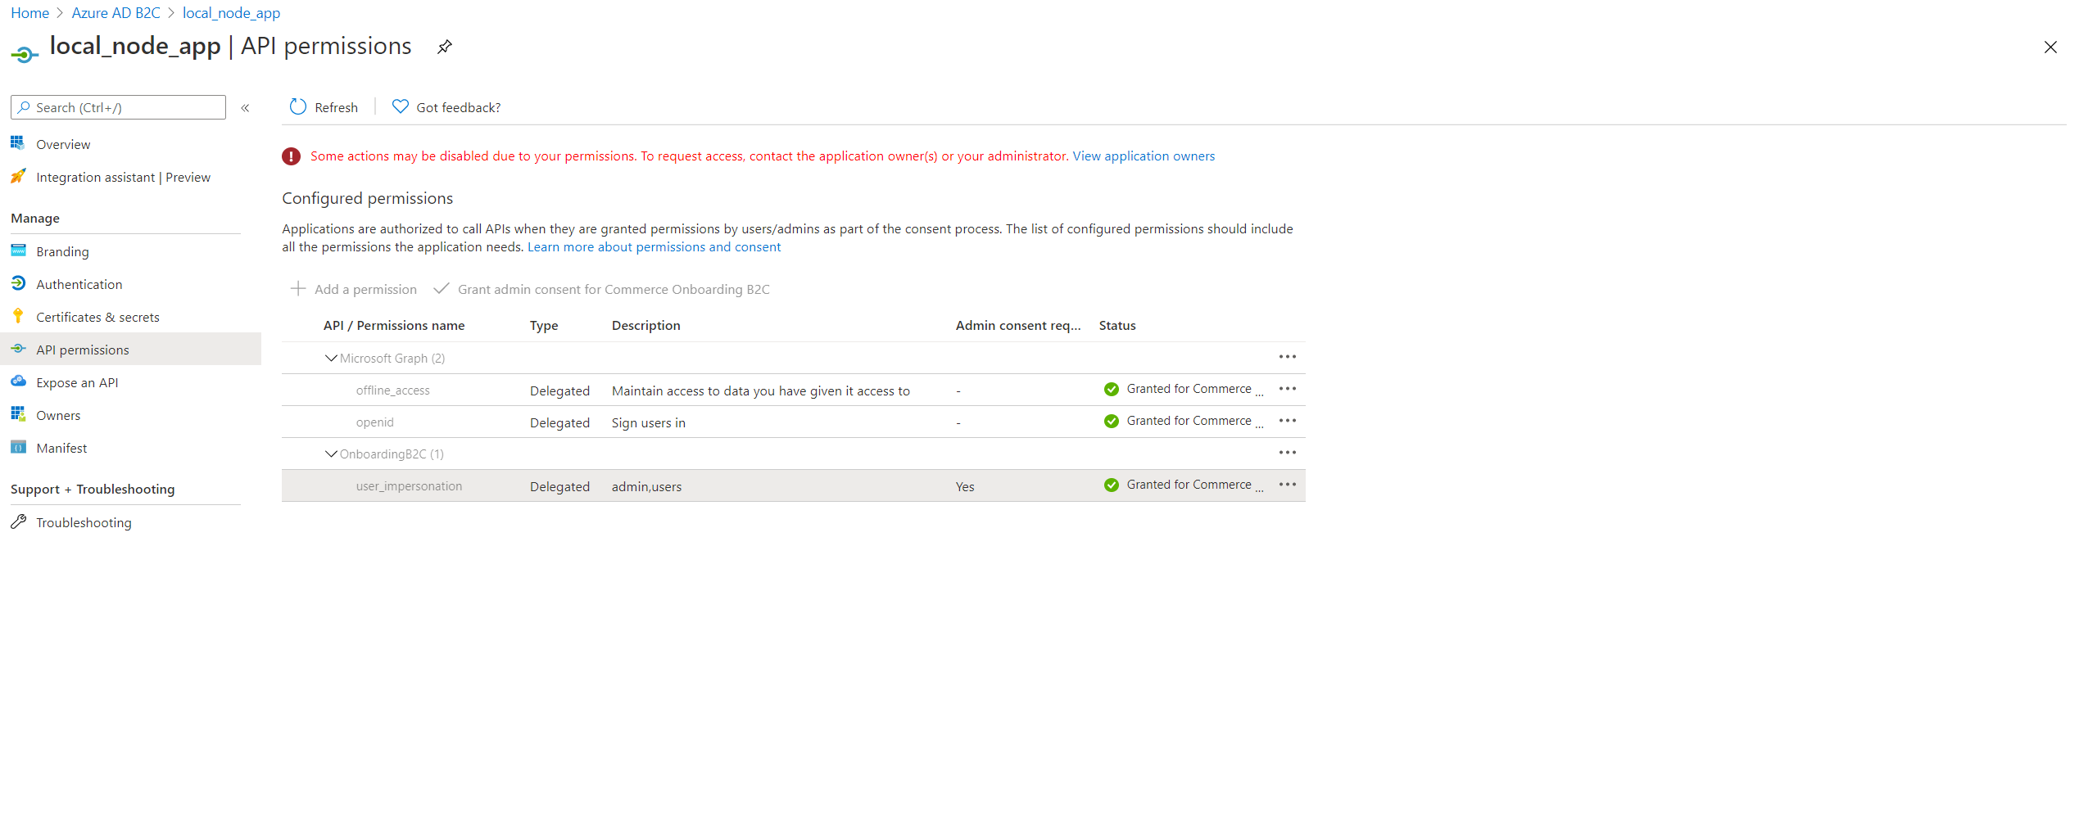The width and height of the screenshot is (2079, 817).
Task: Go to Home breadcrumb
Action: click(30, 13)
